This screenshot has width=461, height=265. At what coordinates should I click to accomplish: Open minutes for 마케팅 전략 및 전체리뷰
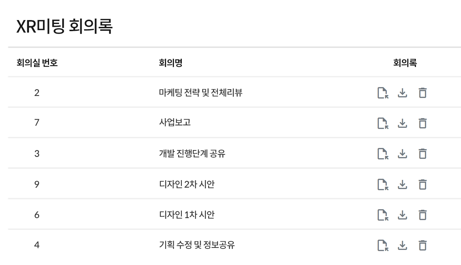[x=383, y=93]
